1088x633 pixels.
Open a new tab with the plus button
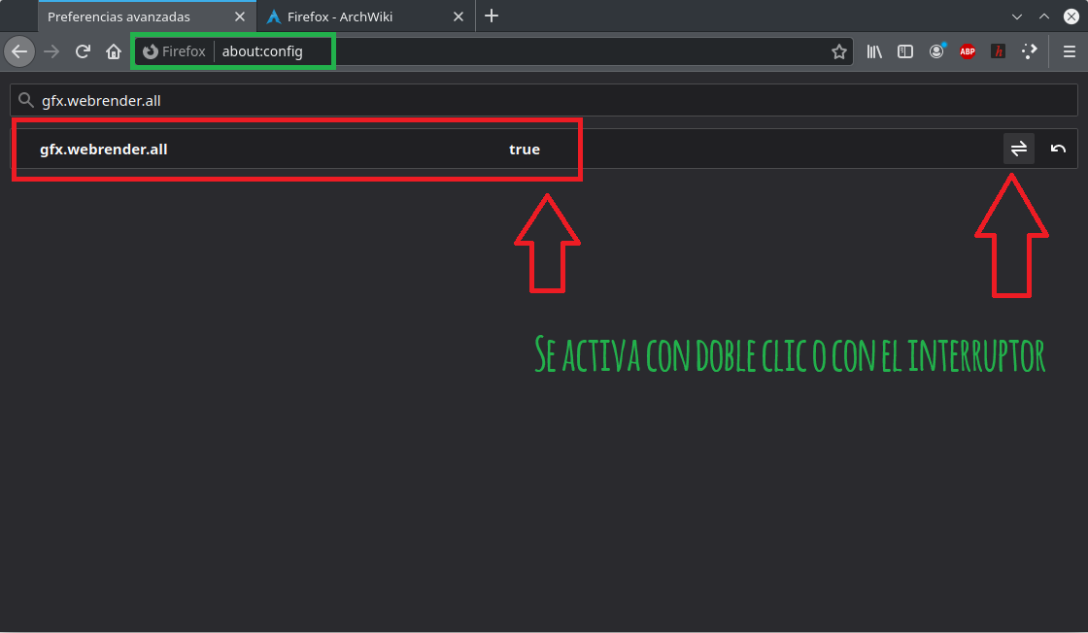tap(492, 17)
